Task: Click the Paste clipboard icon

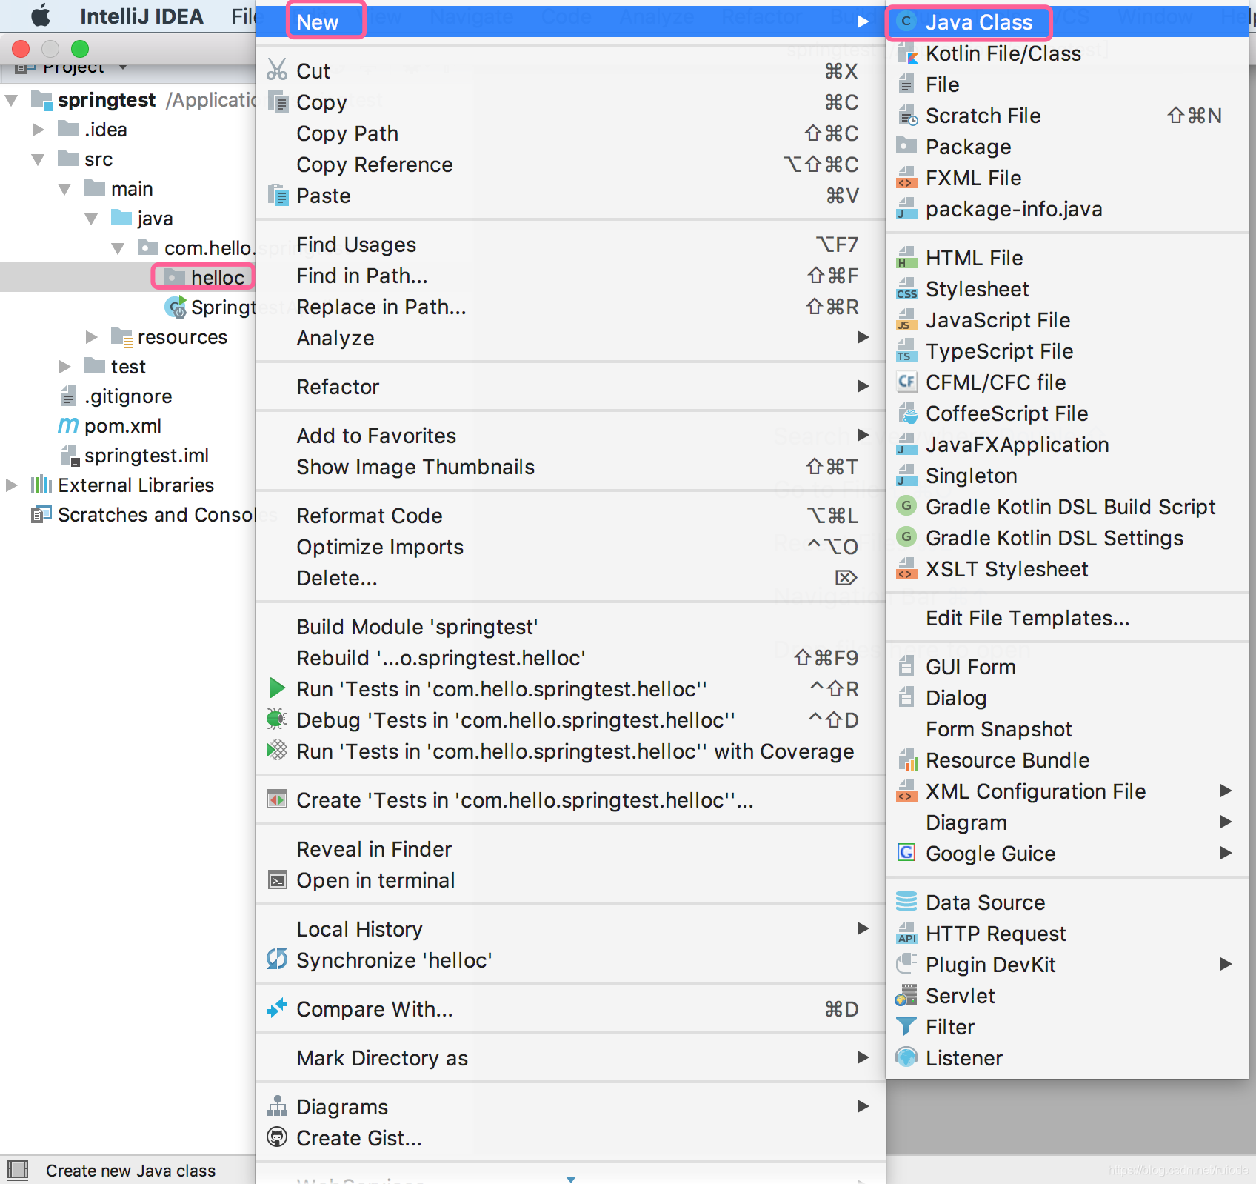Action: (x=278, y=195)
